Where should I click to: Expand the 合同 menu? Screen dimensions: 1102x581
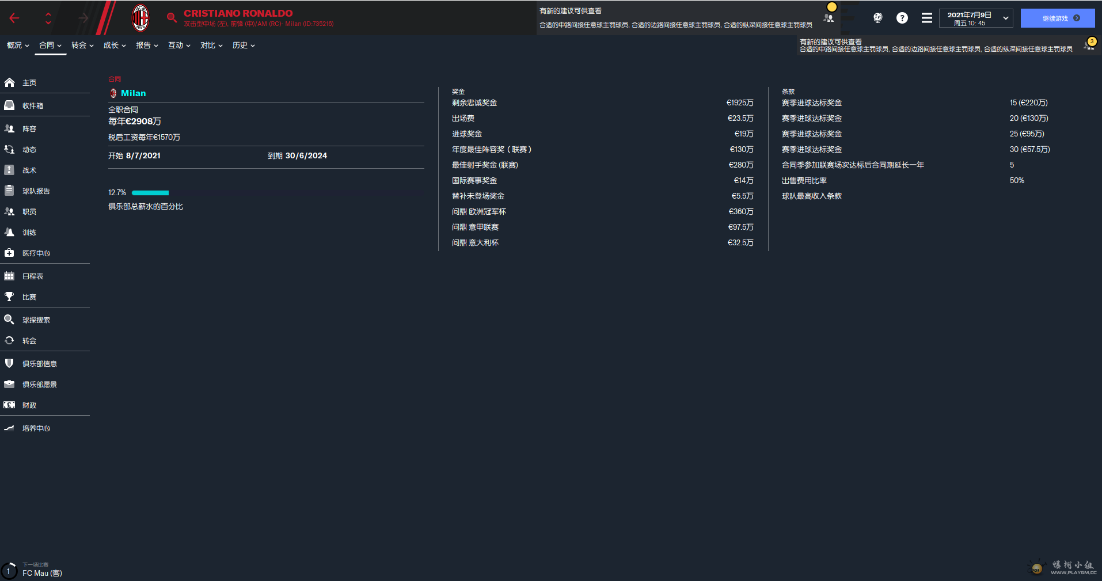pos(50,45)
